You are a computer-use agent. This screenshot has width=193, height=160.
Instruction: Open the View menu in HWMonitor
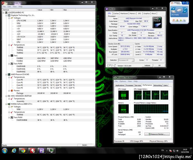click(14, 7)
